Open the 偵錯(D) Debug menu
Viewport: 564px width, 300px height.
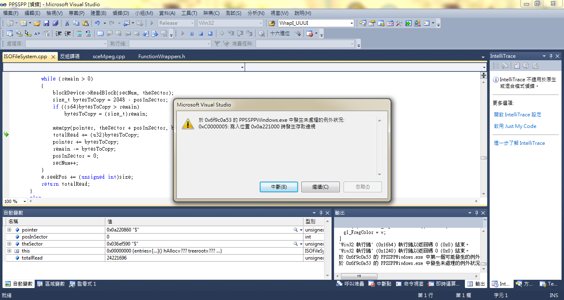121,13
